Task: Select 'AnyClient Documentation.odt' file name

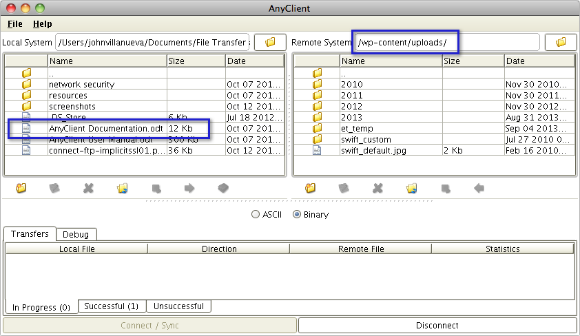Action: tap(106, 128)
